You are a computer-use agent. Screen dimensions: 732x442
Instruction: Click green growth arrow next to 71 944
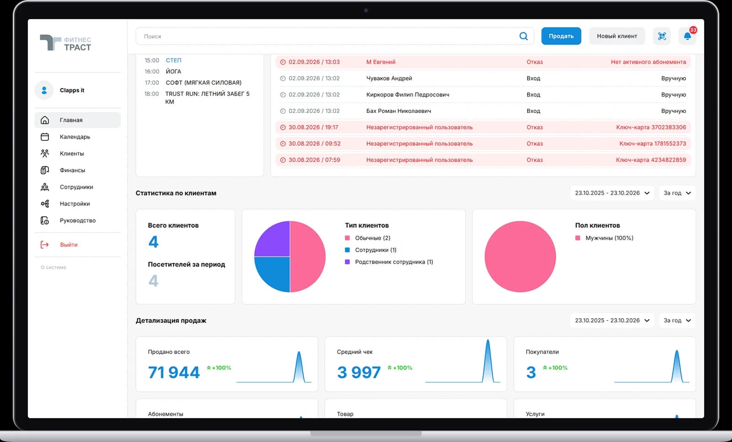tap(209, 367)
